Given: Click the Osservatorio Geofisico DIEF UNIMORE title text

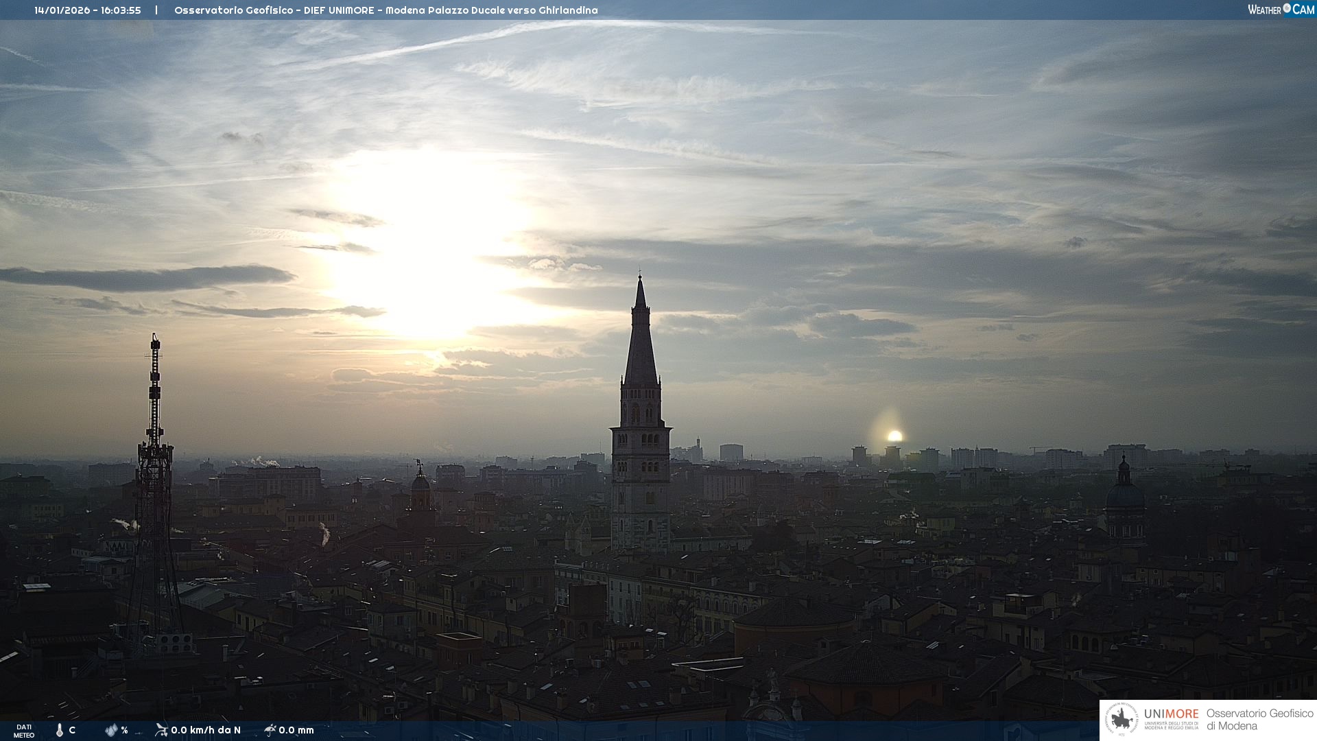Looking at the screenshot, I should pyautogui.click(x=385, y=10).
